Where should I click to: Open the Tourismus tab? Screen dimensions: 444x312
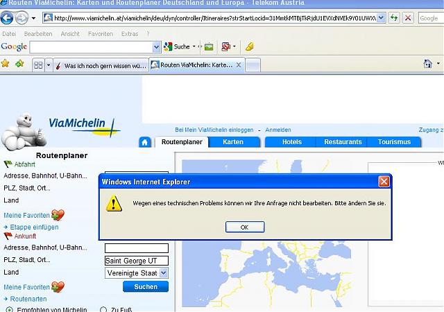394,142
